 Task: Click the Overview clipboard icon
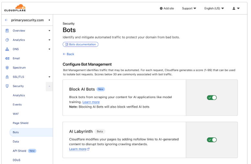click(x=7, y=30)
